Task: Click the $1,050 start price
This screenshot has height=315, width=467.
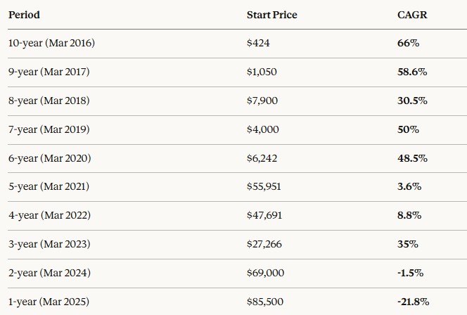Action: 262,72
